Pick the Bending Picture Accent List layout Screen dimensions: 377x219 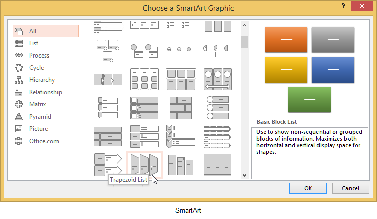click(x=108, y=50)
